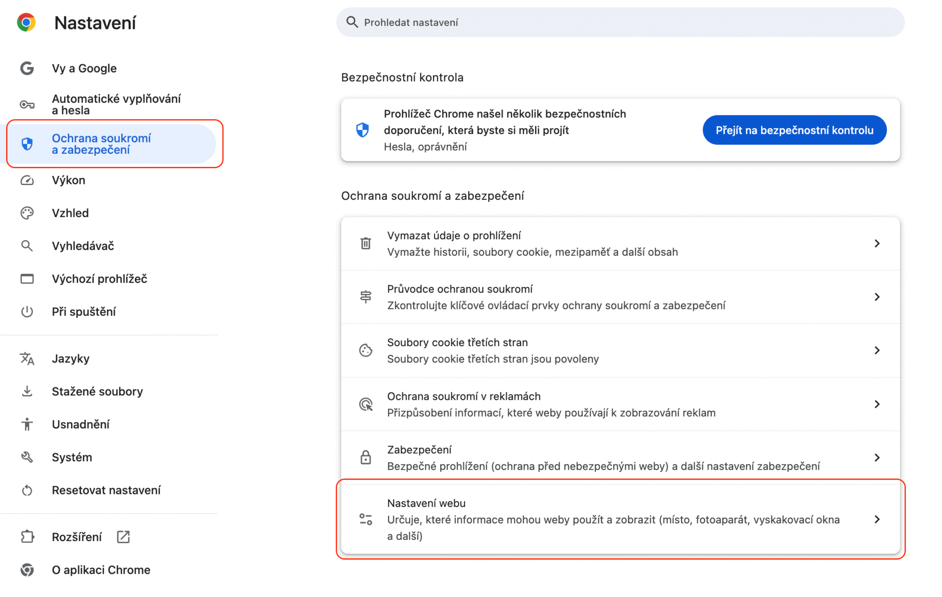Screen dimensions: 942x597
Task: Open the Zabezpečení row chevron
Action: point(877,457)
